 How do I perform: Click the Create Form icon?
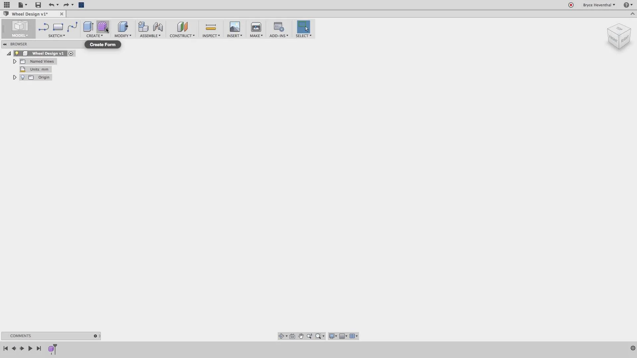click(102, 27)
